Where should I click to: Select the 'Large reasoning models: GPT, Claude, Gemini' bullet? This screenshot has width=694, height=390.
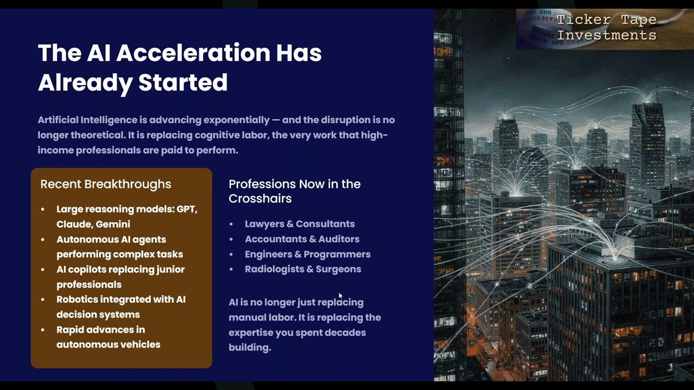[x=127, y=217]
